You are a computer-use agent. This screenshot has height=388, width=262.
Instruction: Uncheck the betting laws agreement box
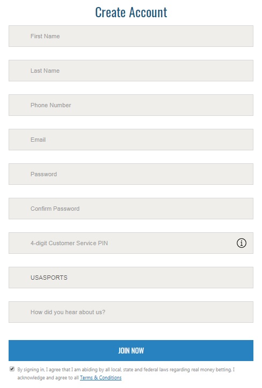click(12, 369)
